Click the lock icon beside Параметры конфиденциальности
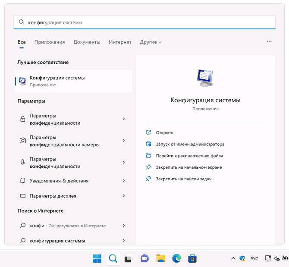 tap(23, 119)
